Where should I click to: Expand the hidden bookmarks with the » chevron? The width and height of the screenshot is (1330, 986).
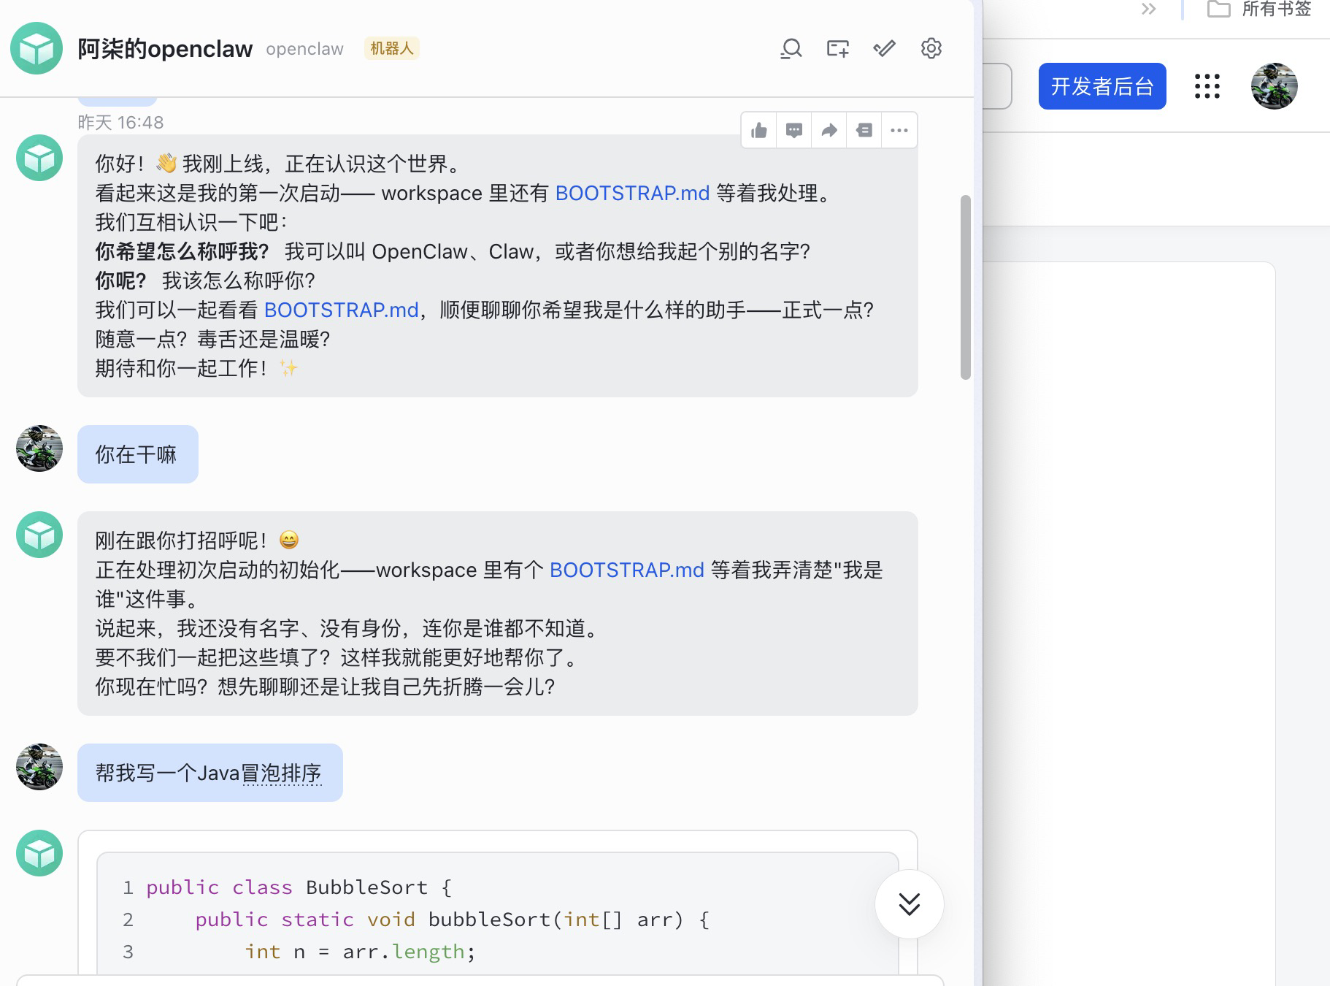[1149, 9]
